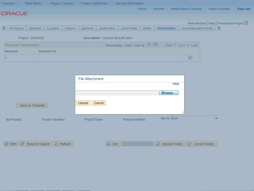Viewport: 254px width, 191px height.
Task: Open the Worklist link
Action: pyautogui.click(x=159, y=9)
